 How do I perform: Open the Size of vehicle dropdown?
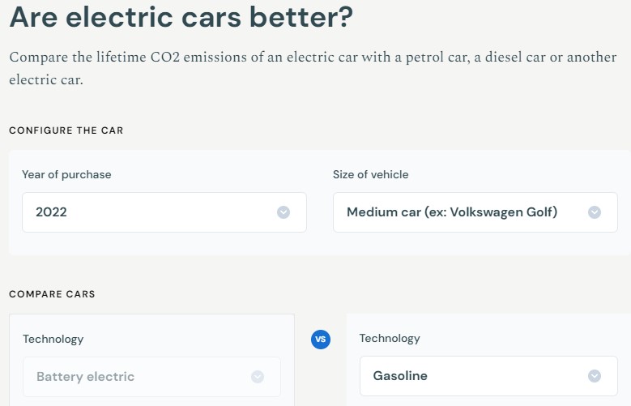(475, 212)
